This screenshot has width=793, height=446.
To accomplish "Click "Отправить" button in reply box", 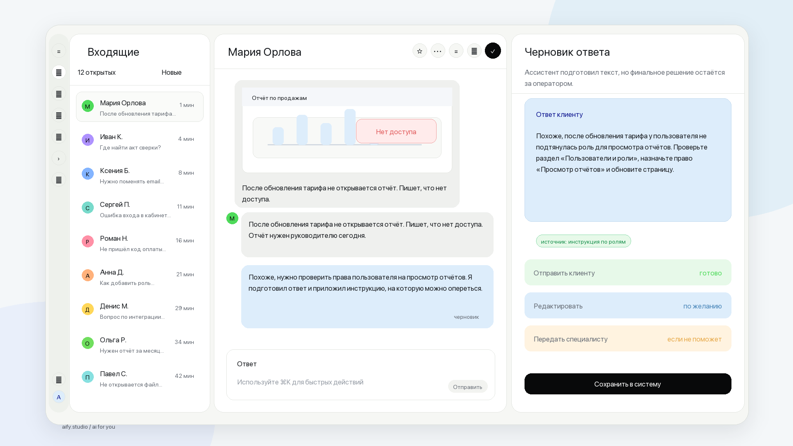I will tap(468, 387).
